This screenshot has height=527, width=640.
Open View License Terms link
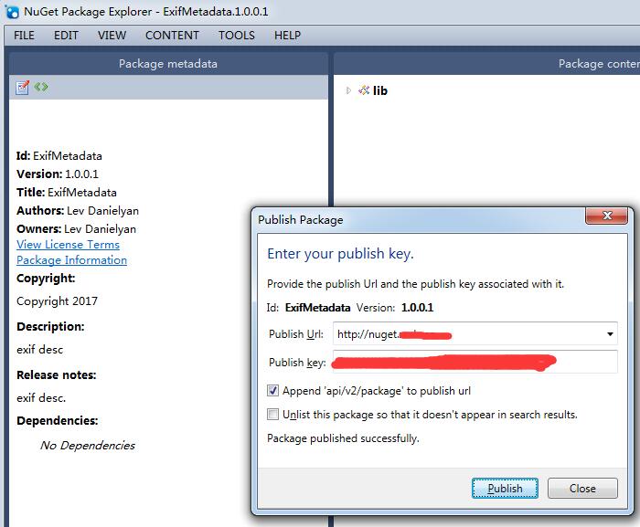pos(69,245)
